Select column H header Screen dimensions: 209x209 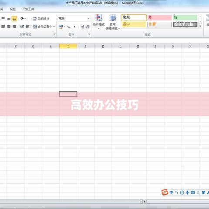pyautogui.click(x=51, y=46)
